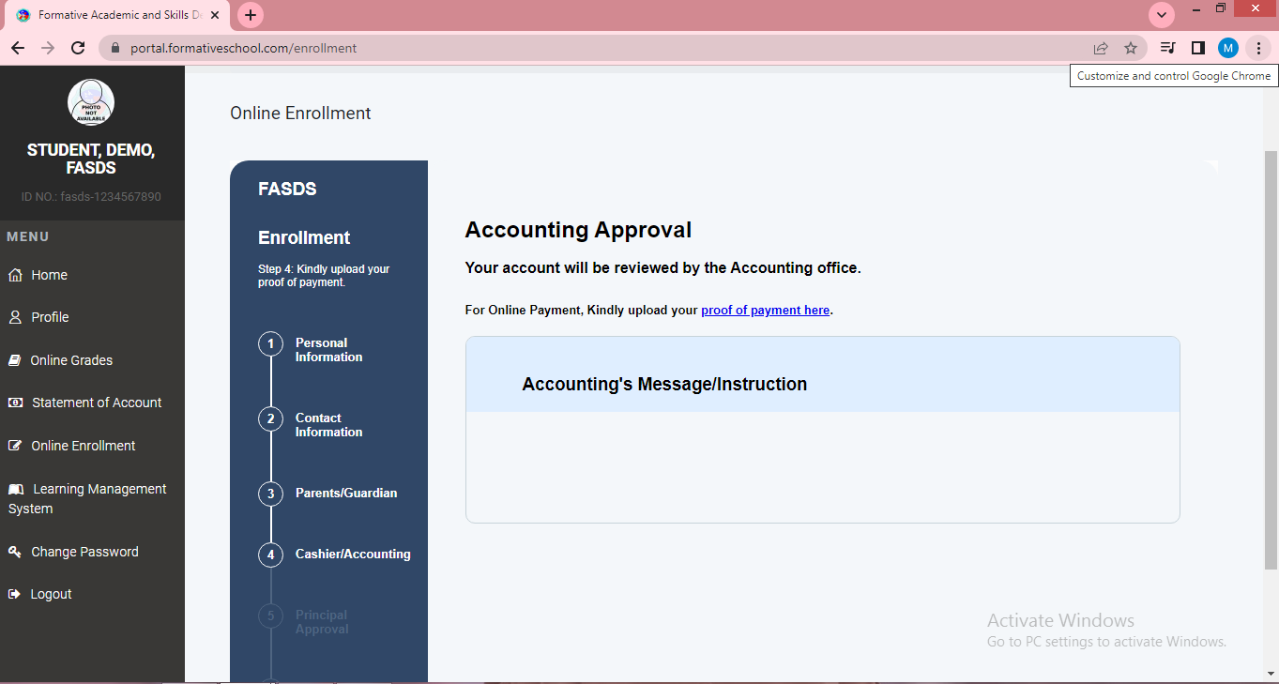Screen dimensions: 1279x684
Task: Switch to the Formative Academic and Skills tab
Action: pyautogui.click(x=113, y=15)
